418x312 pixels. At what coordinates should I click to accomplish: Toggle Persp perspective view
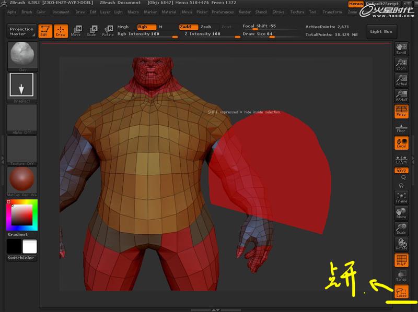tap(401, 111)
